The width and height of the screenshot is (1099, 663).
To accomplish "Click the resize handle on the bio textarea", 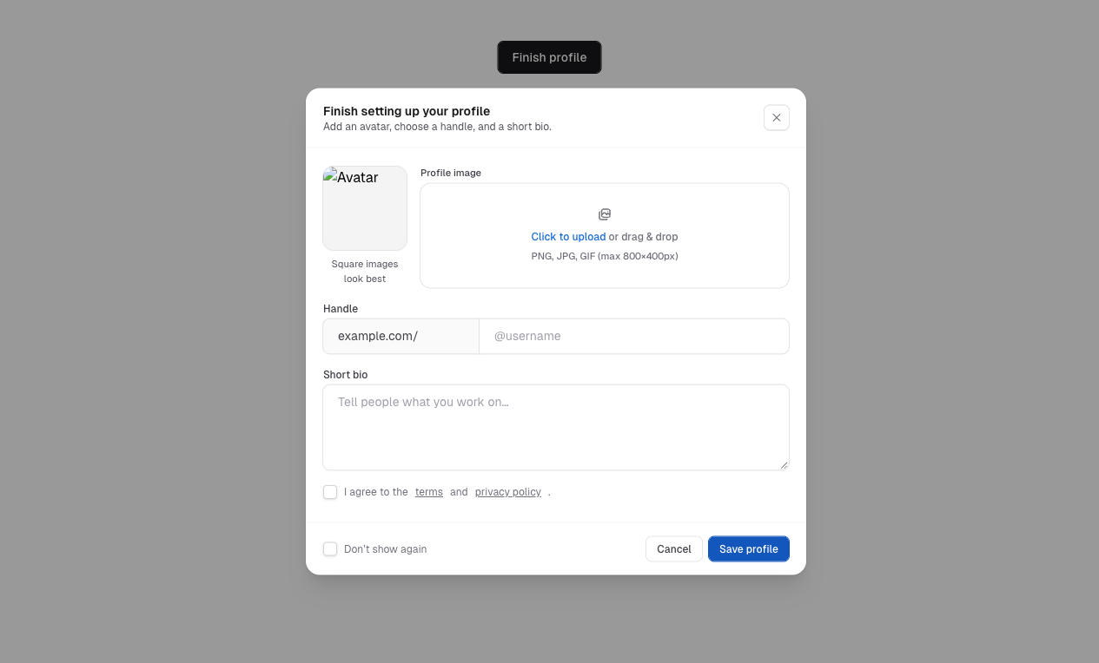I will pyautogui.click(x=785, y=466).
